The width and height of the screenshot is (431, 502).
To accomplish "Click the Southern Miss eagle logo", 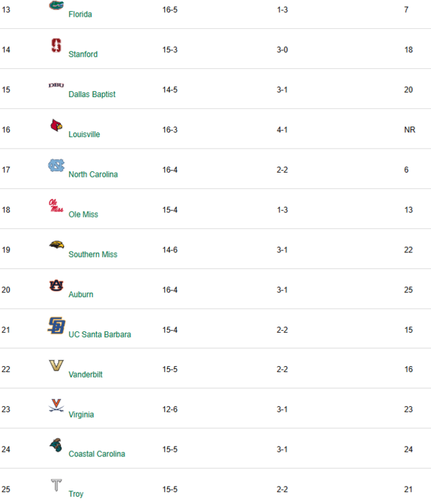I will 56,246.
